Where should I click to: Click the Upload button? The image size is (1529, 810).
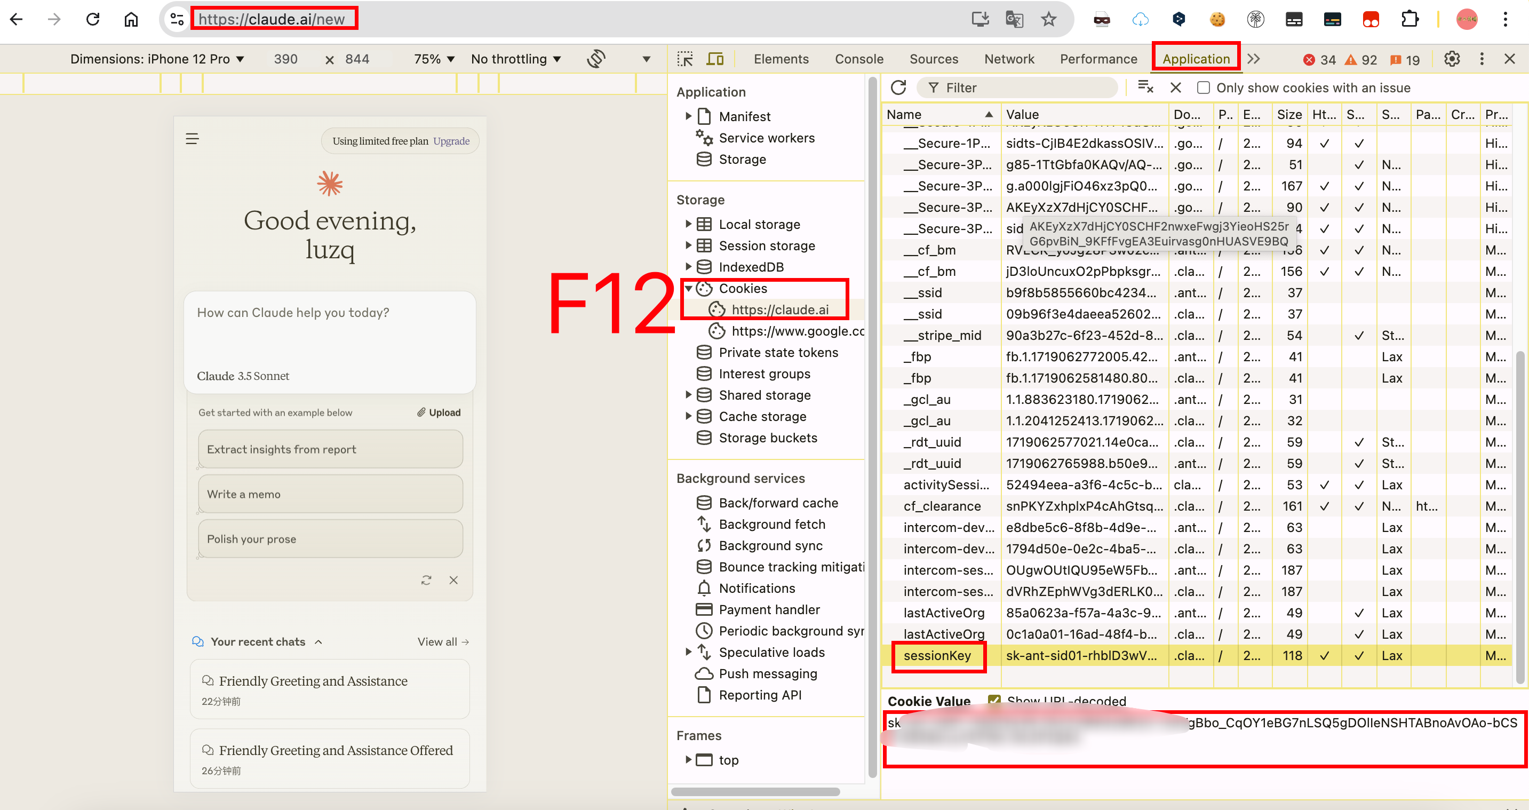pyautogui.click(x=439, y=412)
